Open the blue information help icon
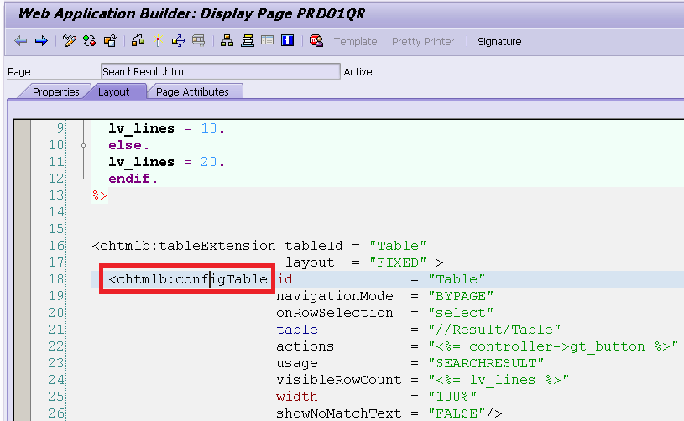The height and width of the screenshot is (421, 684). (x=288, y=41)
